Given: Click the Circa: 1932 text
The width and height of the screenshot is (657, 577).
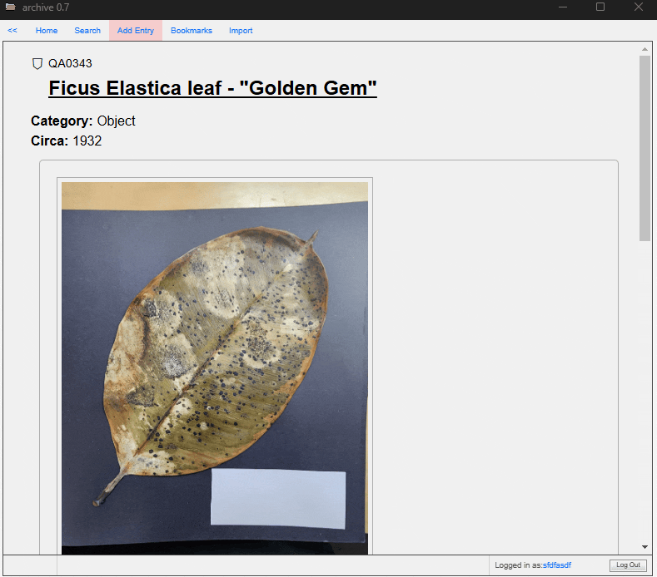Looking at the screenshot, I should pyautogui.click(x=67, y=141).
